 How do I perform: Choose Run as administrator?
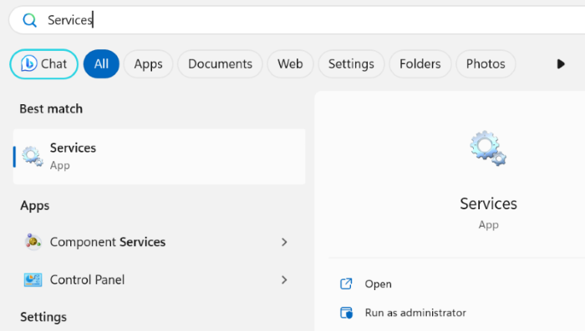click(x=415, y=313)
